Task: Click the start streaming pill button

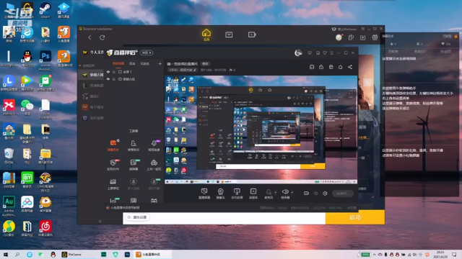Action: 343,194
